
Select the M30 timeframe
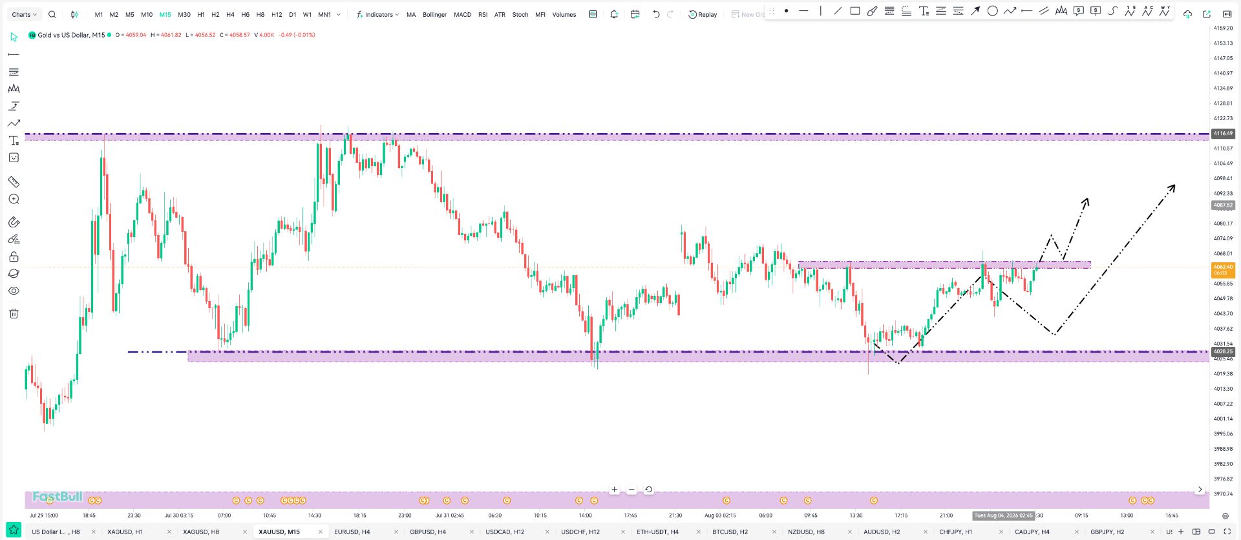[x=184, y=14]
